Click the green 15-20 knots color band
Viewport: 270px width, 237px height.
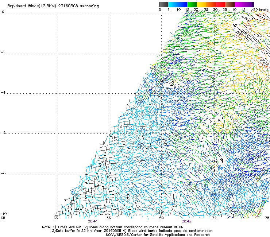pyautogui.click(x=192, y=4)
